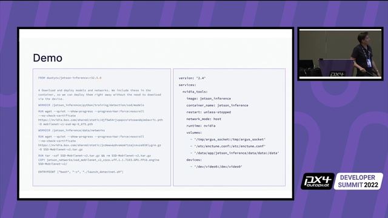The height and width of the screenshot is (218, 388).
Task: Select the 'restart: unless-stopped' line
Action: point(209,112)
